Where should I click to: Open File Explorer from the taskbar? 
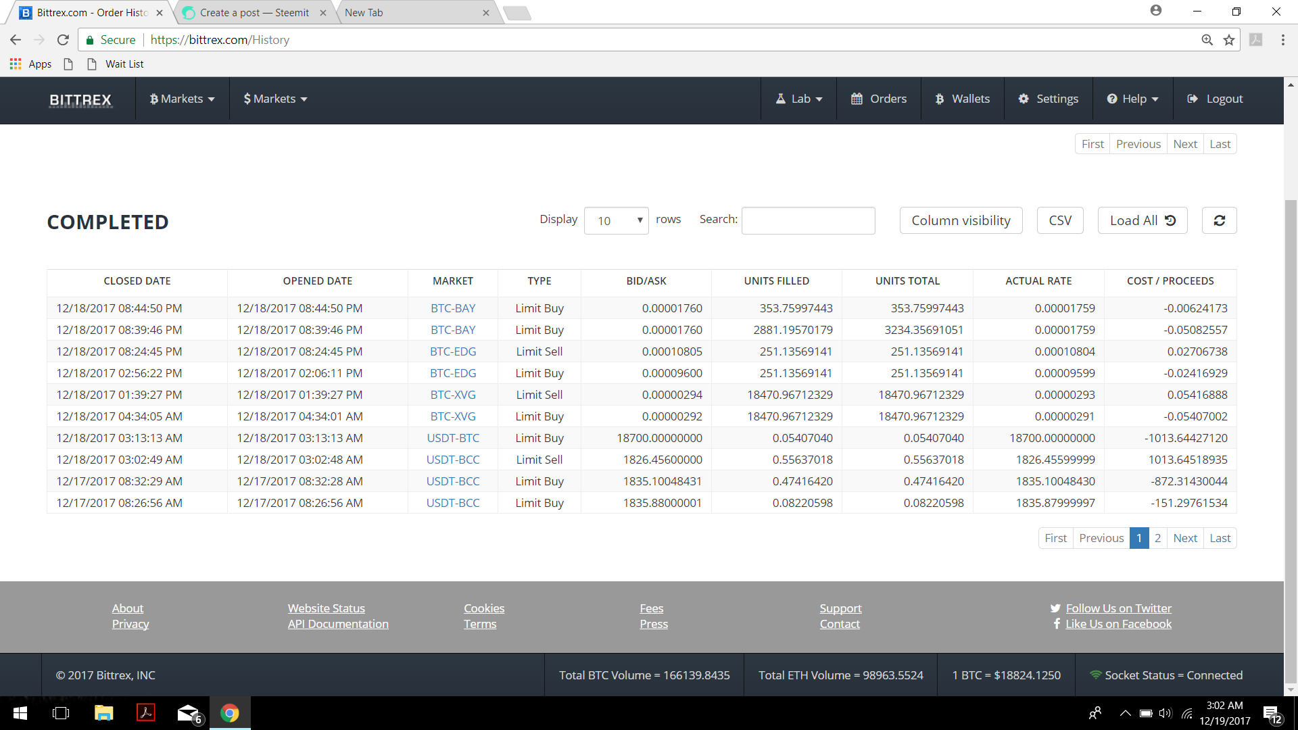[x=103, y=713]
